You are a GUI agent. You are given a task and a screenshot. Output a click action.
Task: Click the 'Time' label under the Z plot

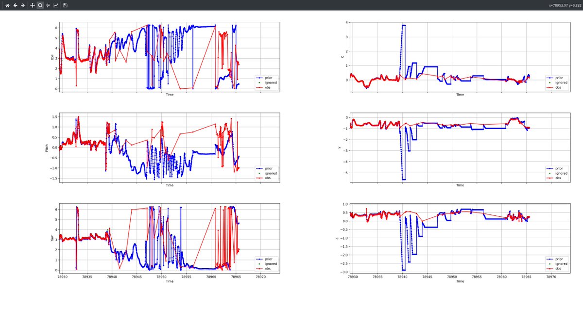click(460, 281)
